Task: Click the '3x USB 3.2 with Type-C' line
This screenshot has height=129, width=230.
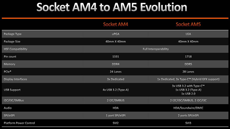Action: (x=188, y=86)
